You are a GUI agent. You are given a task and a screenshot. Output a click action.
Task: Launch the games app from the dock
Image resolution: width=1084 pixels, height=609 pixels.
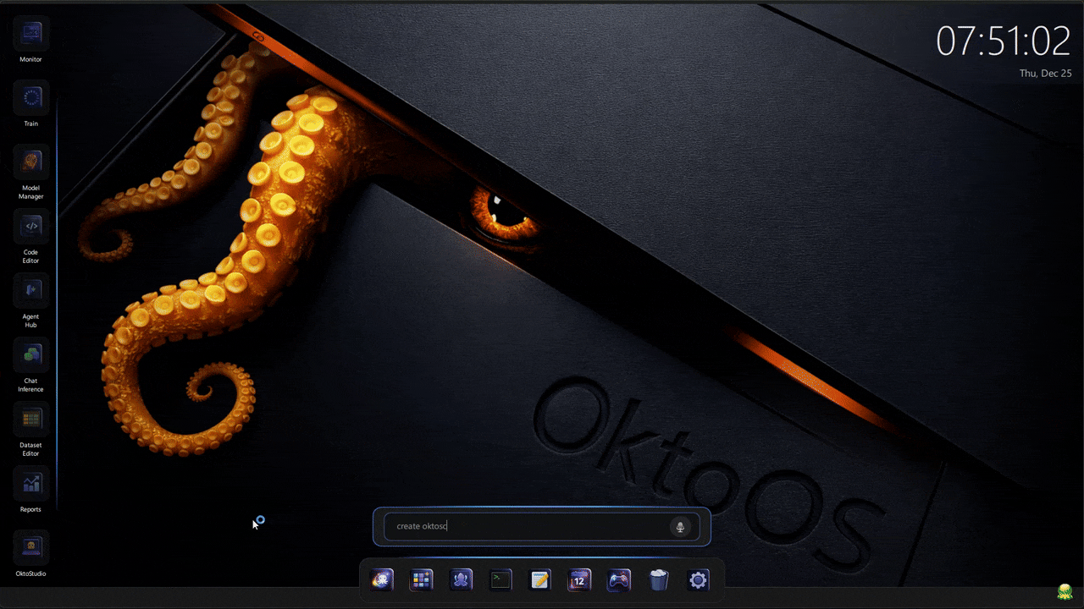pyautogui.click(x=618, y=579)
